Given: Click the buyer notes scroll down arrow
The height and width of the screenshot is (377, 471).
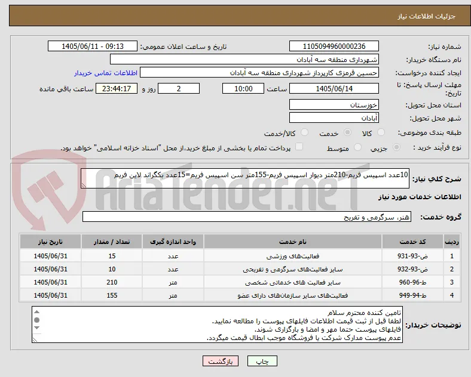Looking at the screenshot, I should [x=36, y=328].
